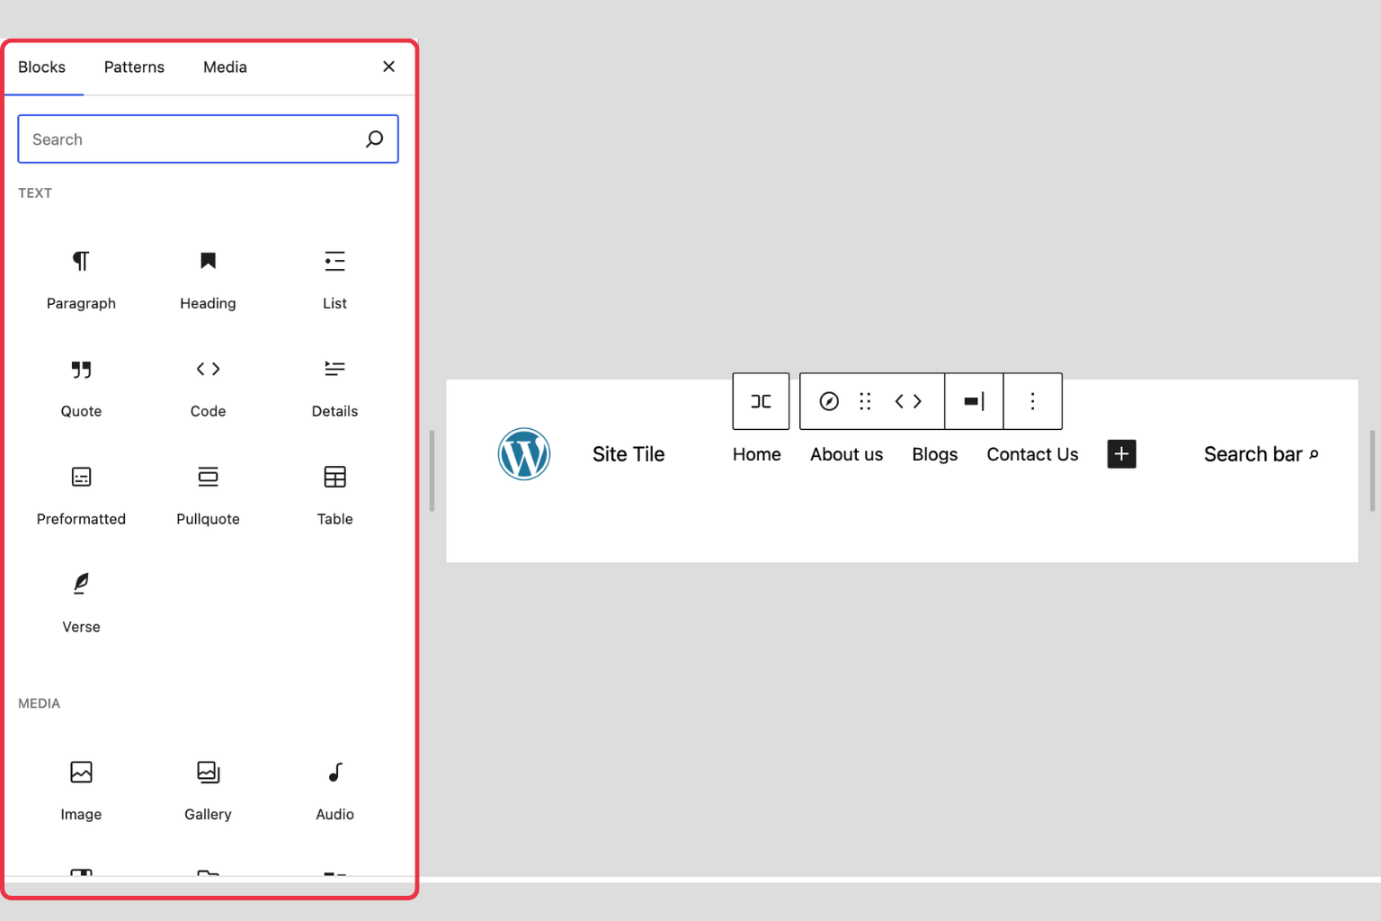
Task: Add a new menu item with the plus button
Action: (x=1121, y=454)
